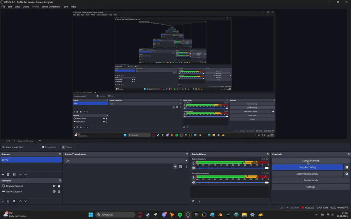
Task: Toggle Studio Mode
Action: click(310, 180)
